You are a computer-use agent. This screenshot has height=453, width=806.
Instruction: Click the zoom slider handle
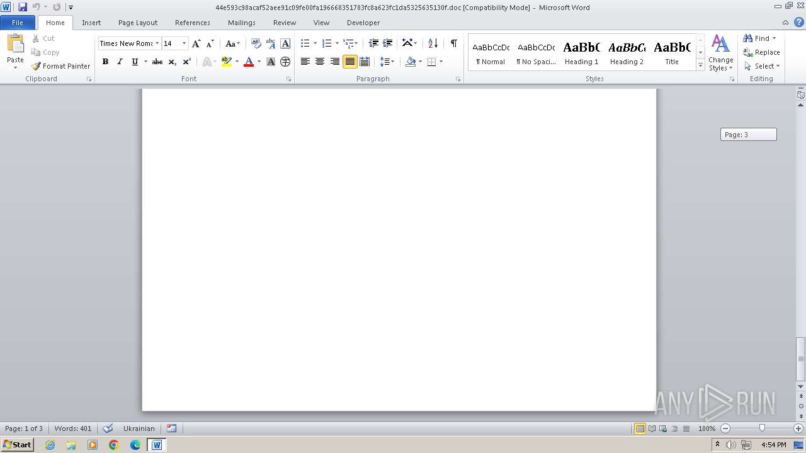click(762, 428)
